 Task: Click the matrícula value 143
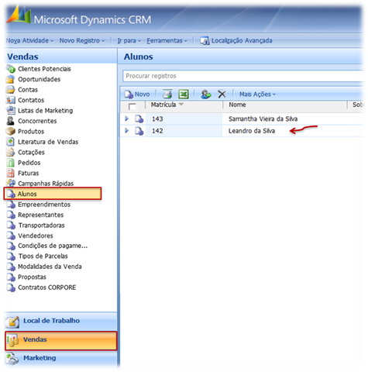tap(157, 119)
